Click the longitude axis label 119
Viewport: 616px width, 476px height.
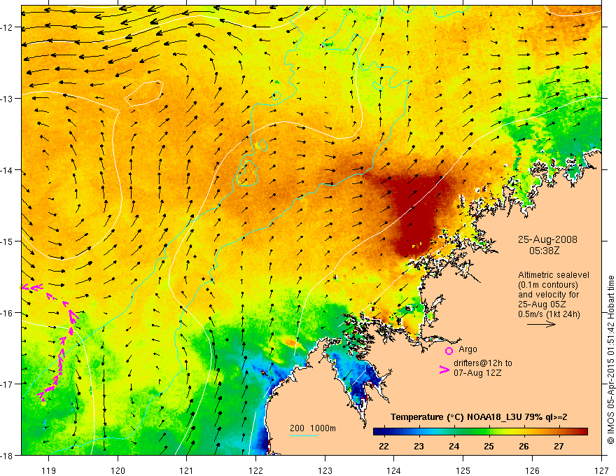(49, 470)
